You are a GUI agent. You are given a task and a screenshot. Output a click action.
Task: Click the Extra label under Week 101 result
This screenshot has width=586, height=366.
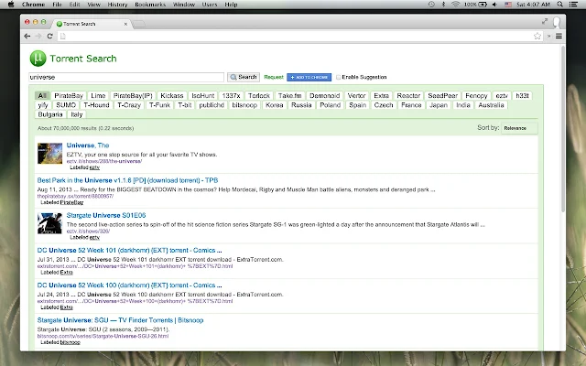click(x=66, y=273)
